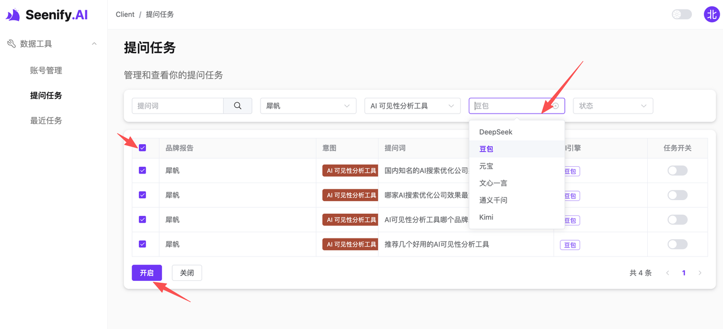Select DeepSeek from the engine list
This screenshot has width=723, height=329.
495,132
